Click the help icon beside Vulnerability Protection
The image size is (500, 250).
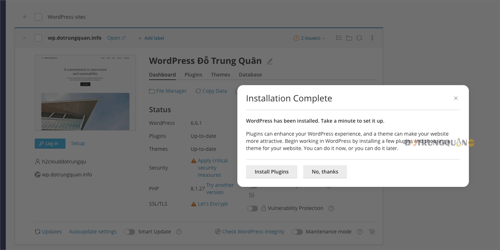coord(331,208)
